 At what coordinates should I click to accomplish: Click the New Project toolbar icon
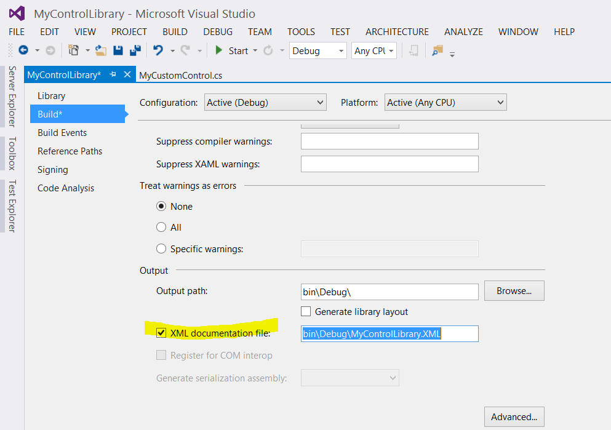tap(74, 50)
